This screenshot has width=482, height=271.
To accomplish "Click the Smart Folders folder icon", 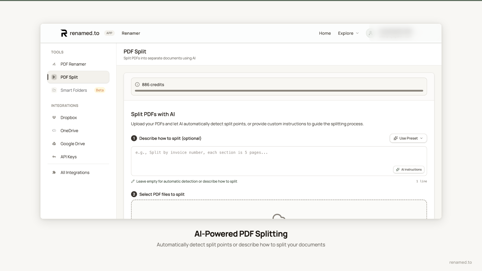I will pos(54,90).
